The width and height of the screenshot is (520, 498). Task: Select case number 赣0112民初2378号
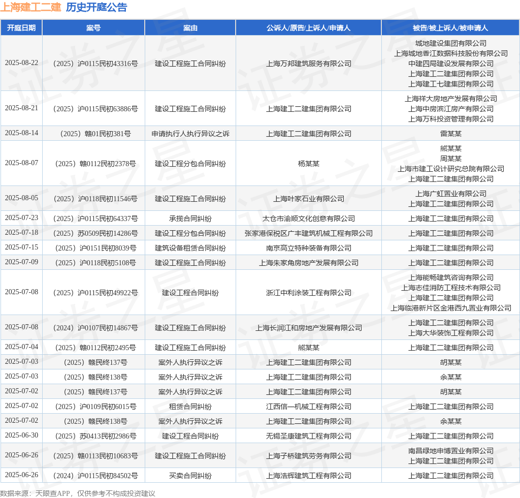point(95,164)
